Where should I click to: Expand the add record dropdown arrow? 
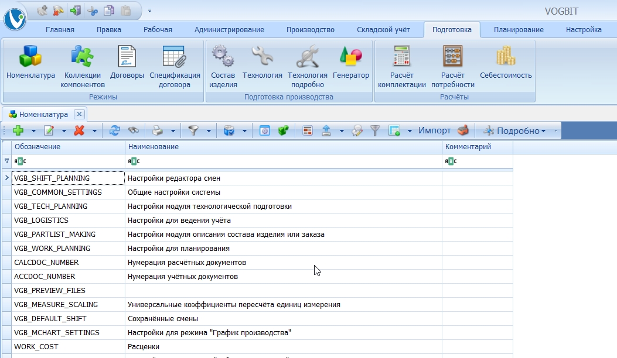click(x=33, y=131)
